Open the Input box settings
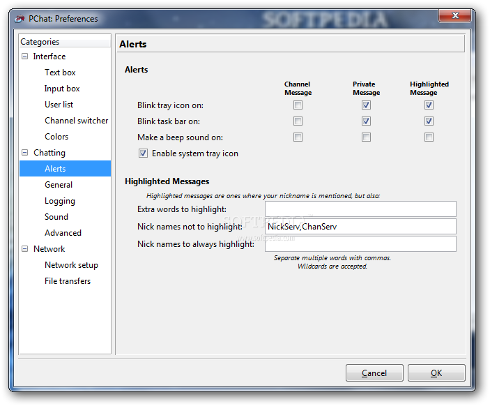This screenshot has height=406, width=490. point(62,89)
